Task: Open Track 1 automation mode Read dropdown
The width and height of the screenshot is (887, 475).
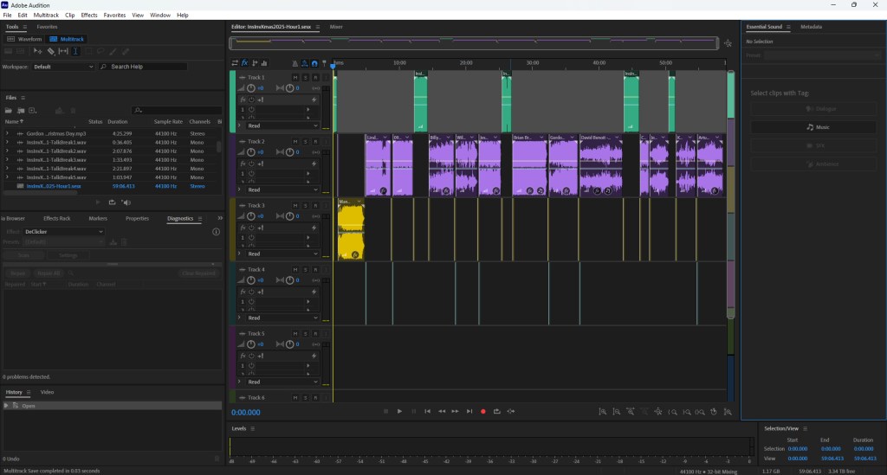Action: pos(282,125)
